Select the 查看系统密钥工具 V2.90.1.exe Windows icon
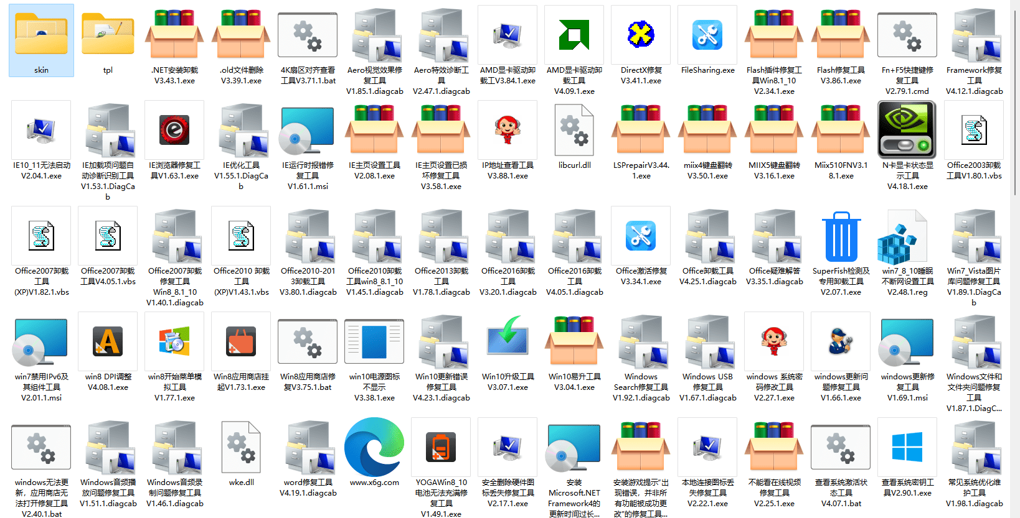 (x=907, y=447)
